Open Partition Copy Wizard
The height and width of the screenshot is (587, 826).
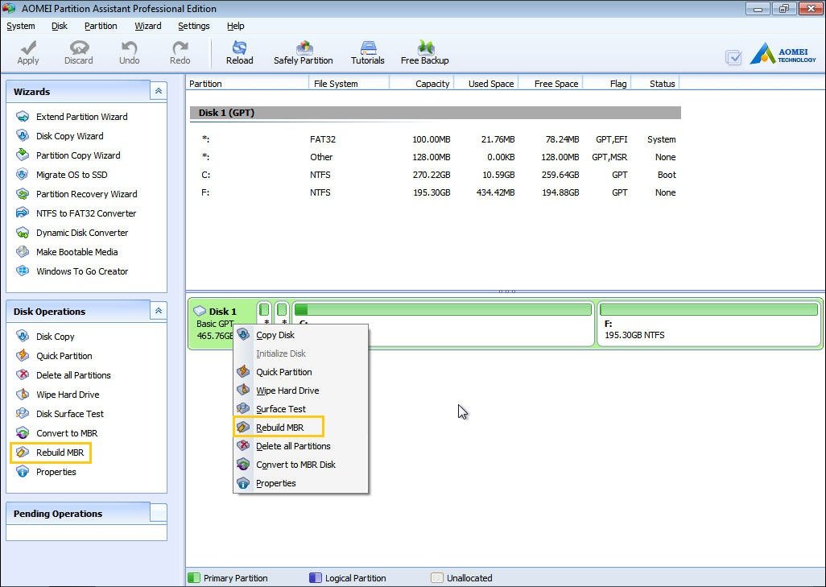point(68,155)
